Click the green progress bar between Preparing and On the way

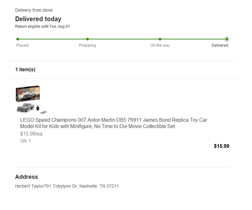click(124, 39)
